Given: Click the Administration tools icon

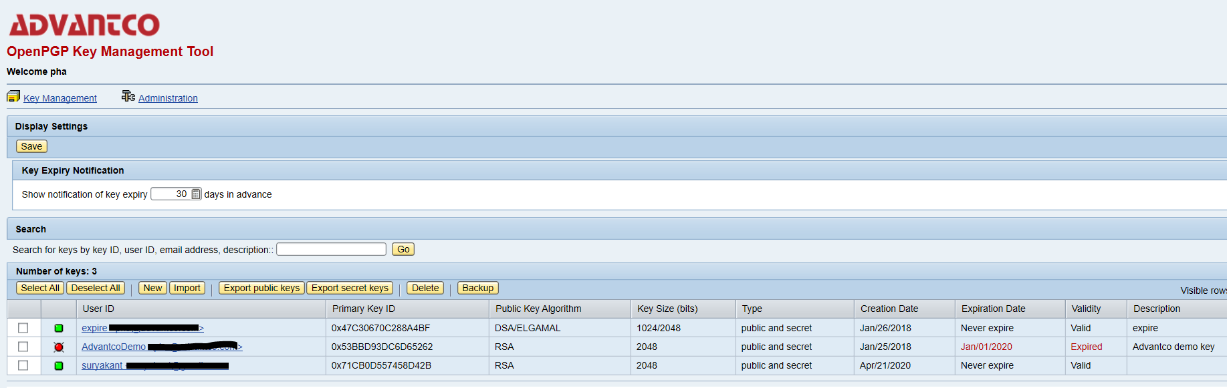Looking at the screenshot, I should click(128, 97).
